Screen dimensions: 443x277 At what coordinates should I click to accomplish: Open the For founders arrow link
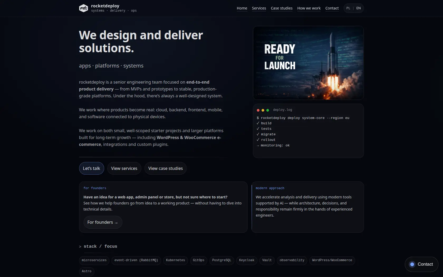pos(103,222)
